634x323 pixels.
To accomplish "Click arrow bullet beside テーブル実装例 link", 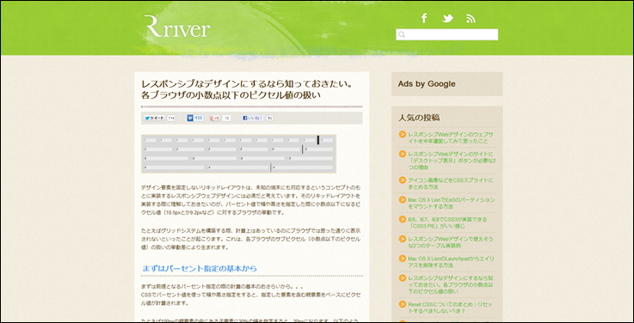I will click(403, 239).
